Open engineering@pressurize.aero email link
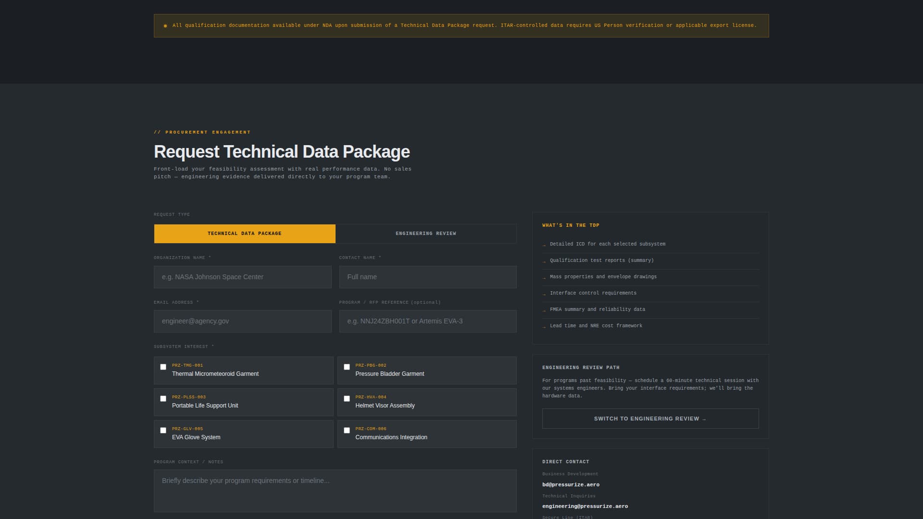Viewport: 923px width, 519px height. pyautogui.click(x=585, y=507)
